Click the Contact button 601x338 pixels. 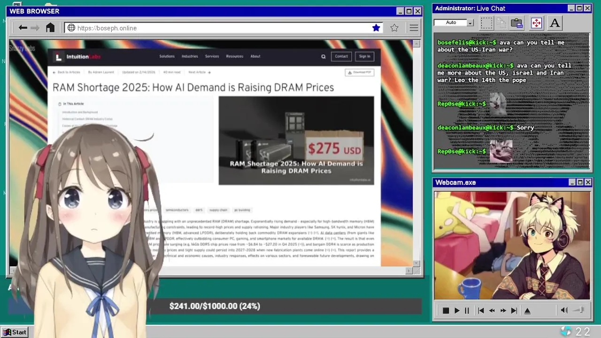(x=341, y=56)
